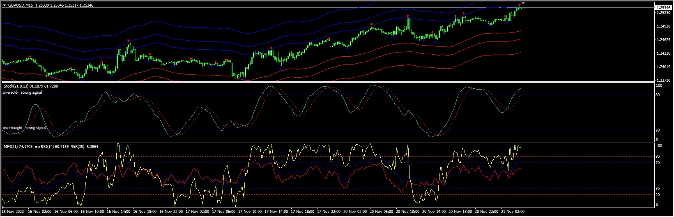
Task: Select the 'overbought- strong signal' text label
Action: coord(24,128)
